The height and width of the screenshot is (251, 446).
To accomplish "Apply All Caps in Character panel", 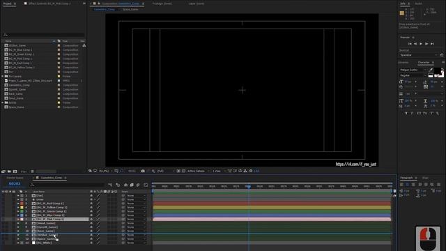I will click(419, 113).
